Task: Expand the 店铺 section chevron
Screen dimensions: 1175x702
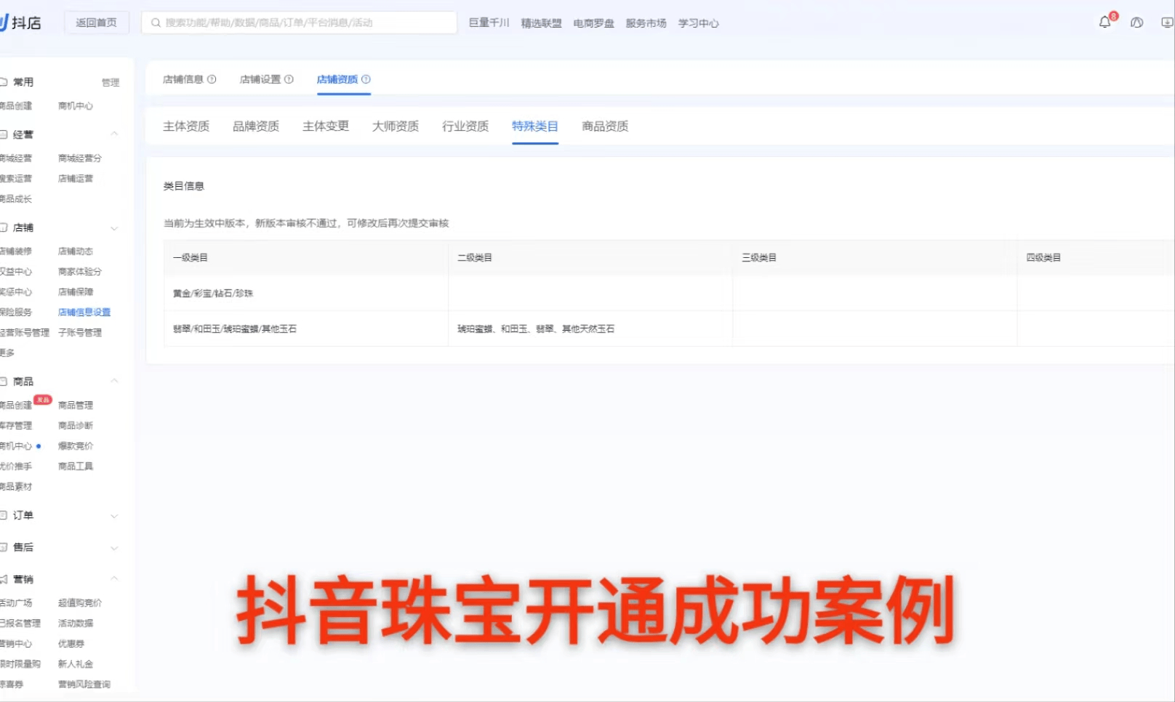Action: (114, 227)
